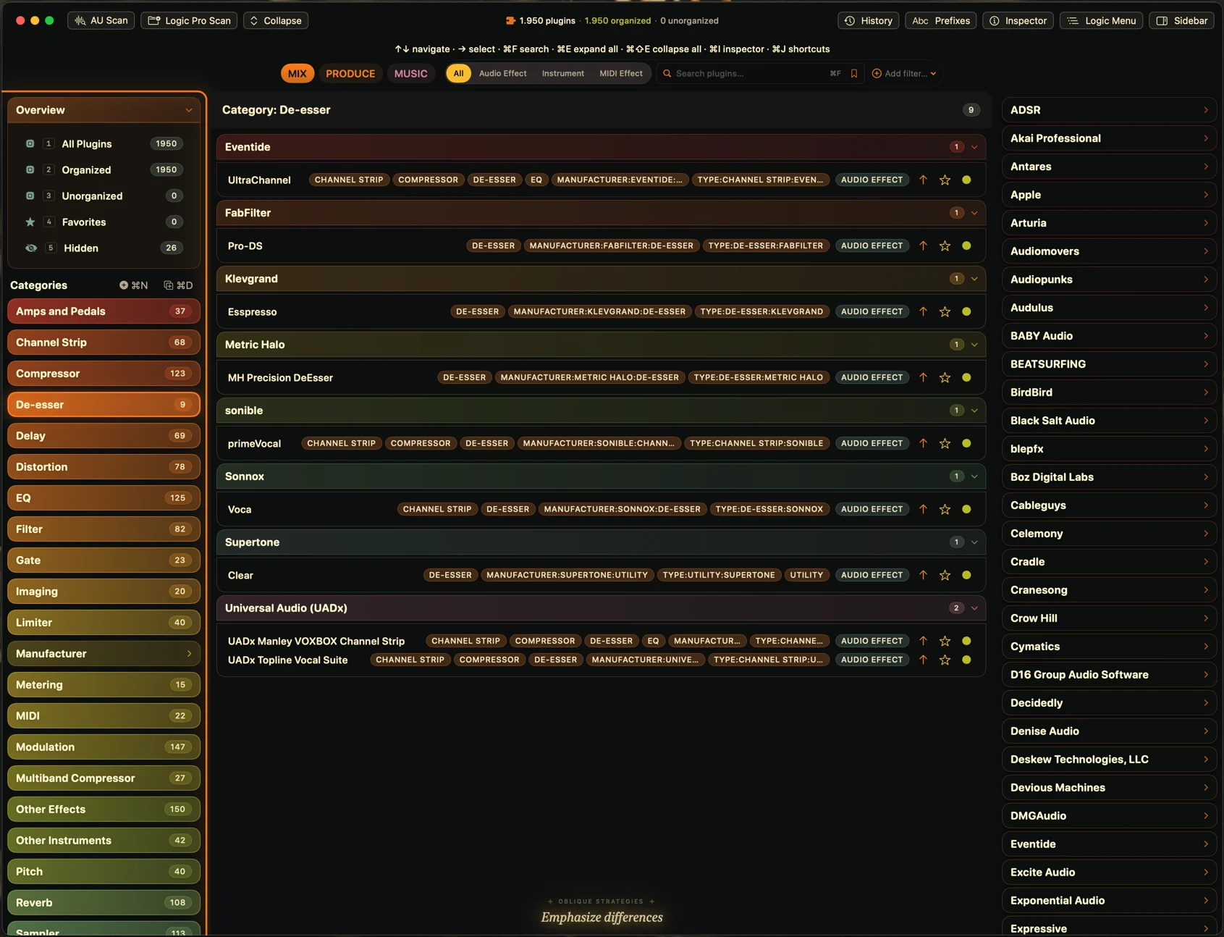Viewport: 1224px width, 937px height.
Task: Open the Add filter dropdown
Action: point(904,74)
